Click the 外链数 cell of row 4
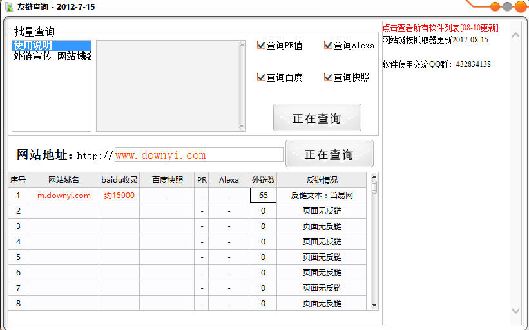 click(x=263, y=242)
